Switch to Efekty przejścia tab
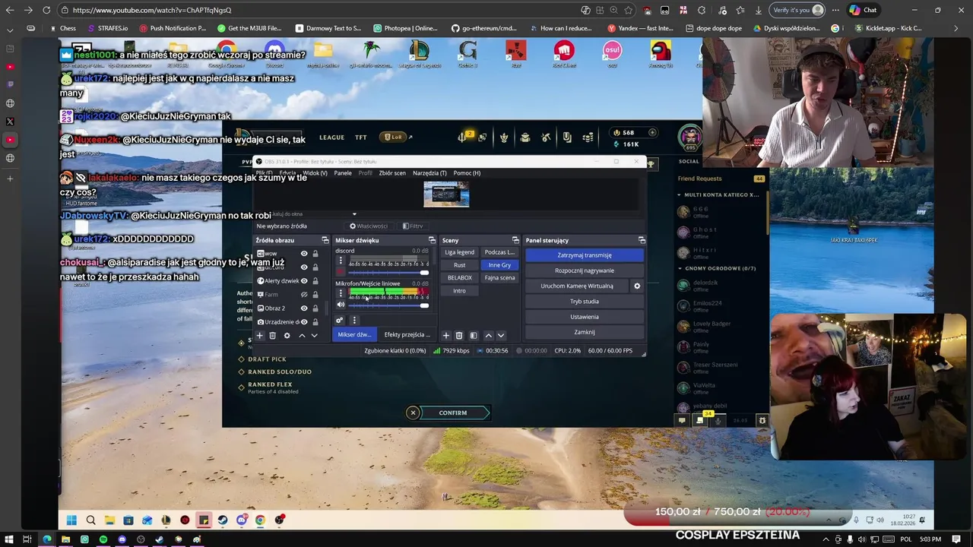The width and height of the screenshot is (973, 547). pyautogui.click(x=407, y=335)
